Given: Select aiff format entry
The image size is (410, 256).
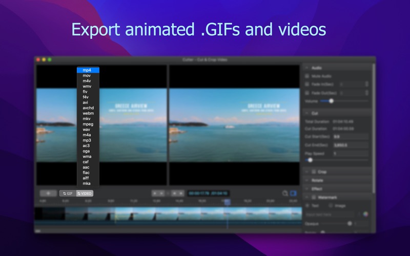Looking at the screenshot, I should point(88,178).
